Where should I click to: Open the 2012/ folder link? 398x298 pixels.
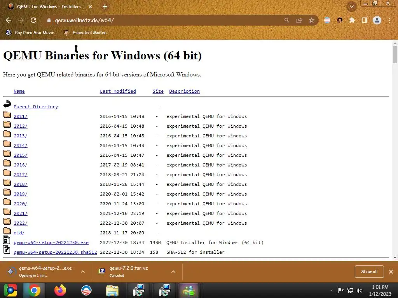coord(21,126)
